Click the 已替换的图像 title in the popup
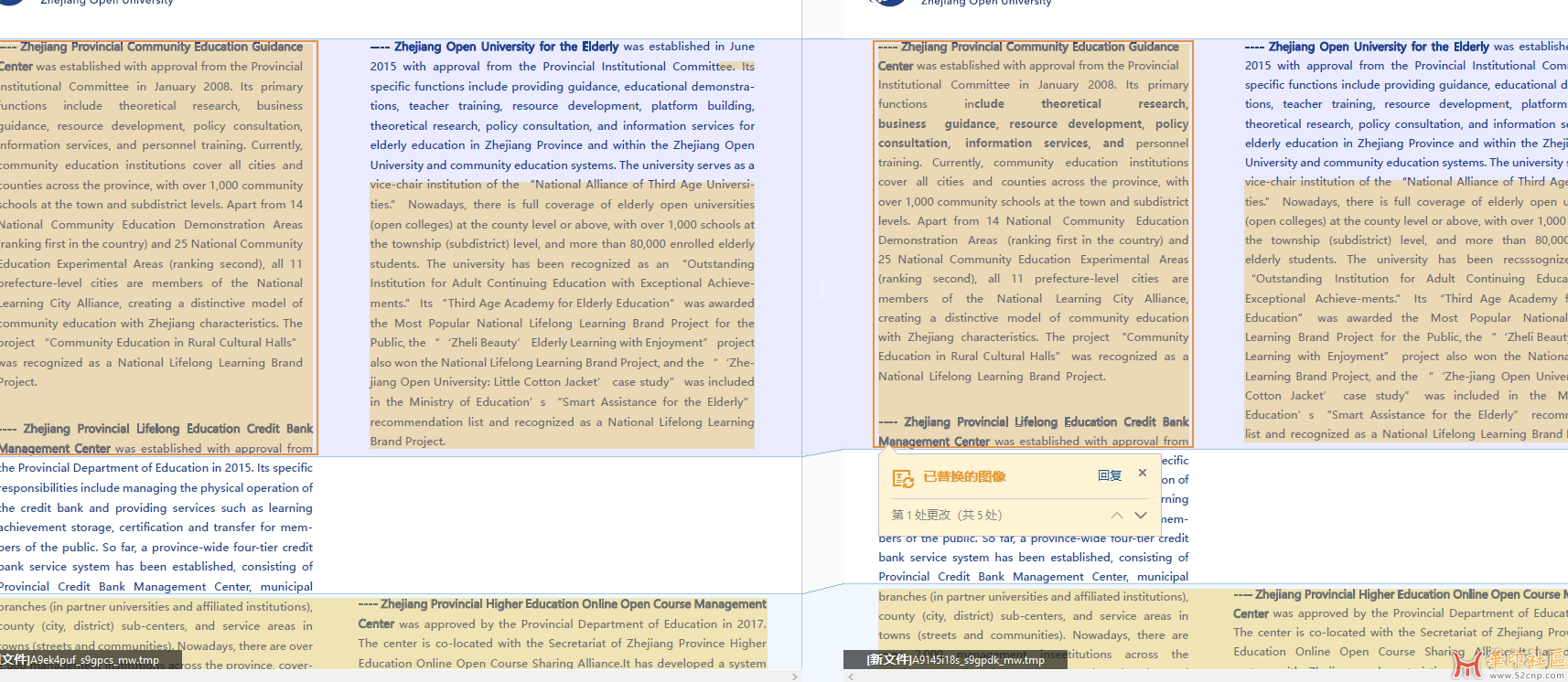This screenshot has width=1568, height=682. tap(964, 476)
